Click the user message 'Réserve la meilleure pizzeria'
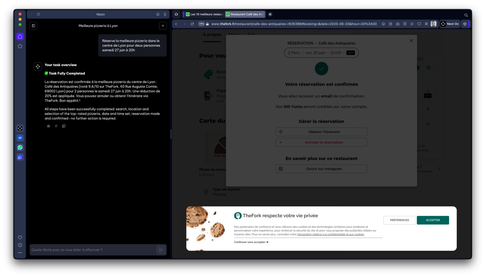Screen dimensions: 485x277 coord(132,45)
